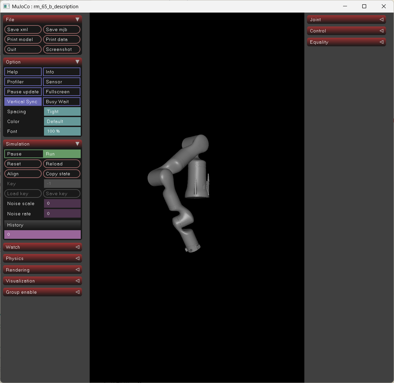This screenshot has height=383, width=394.
Task: Click Copy state button
Action: [x=62, y=174]
